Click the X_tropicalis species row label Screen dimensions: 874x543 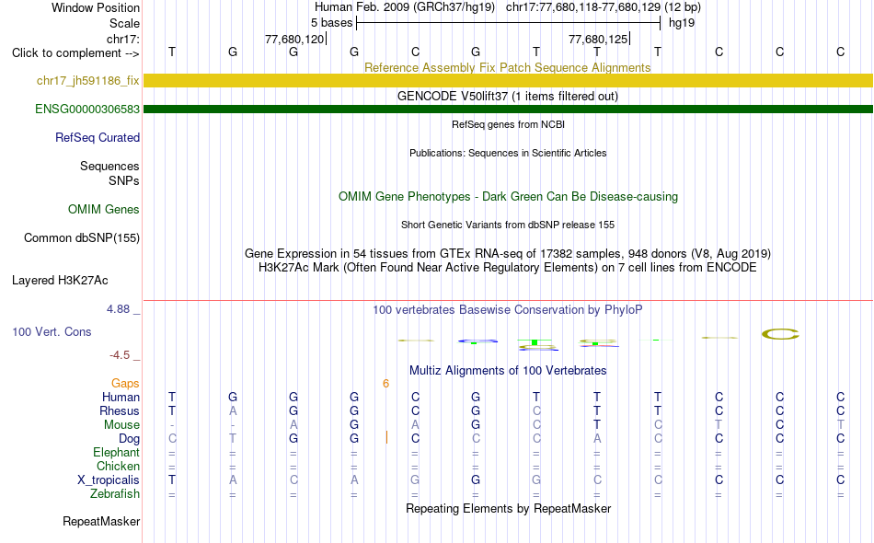(x=109, y=480)
